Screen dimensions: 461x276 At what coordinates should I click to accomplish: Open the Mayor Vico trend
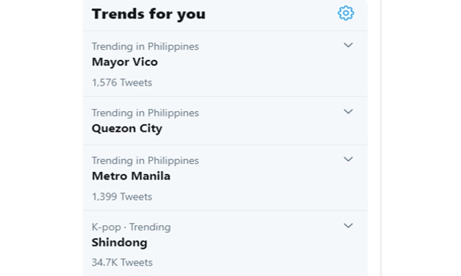click(125, 62)
